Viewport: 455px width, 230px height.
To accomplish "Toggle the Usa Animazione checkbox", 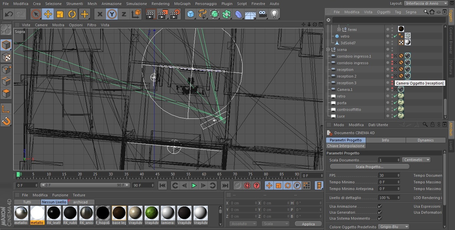I will click(380, 206).
